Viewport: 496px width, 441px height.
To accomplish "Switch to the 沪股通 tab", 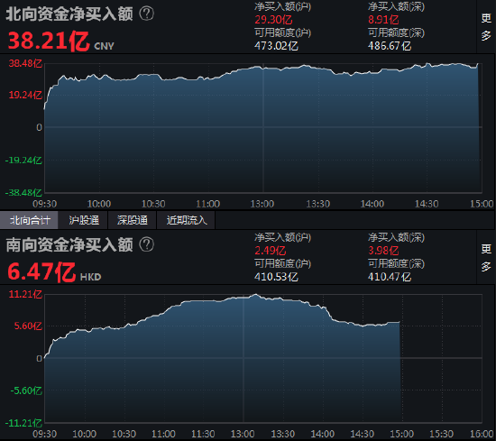I will click(x=84, y=220).
